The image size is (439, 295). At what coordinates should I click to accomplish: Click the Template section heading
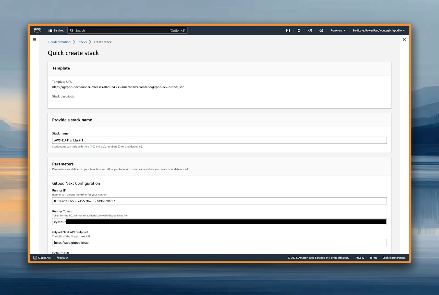(61, 68)
